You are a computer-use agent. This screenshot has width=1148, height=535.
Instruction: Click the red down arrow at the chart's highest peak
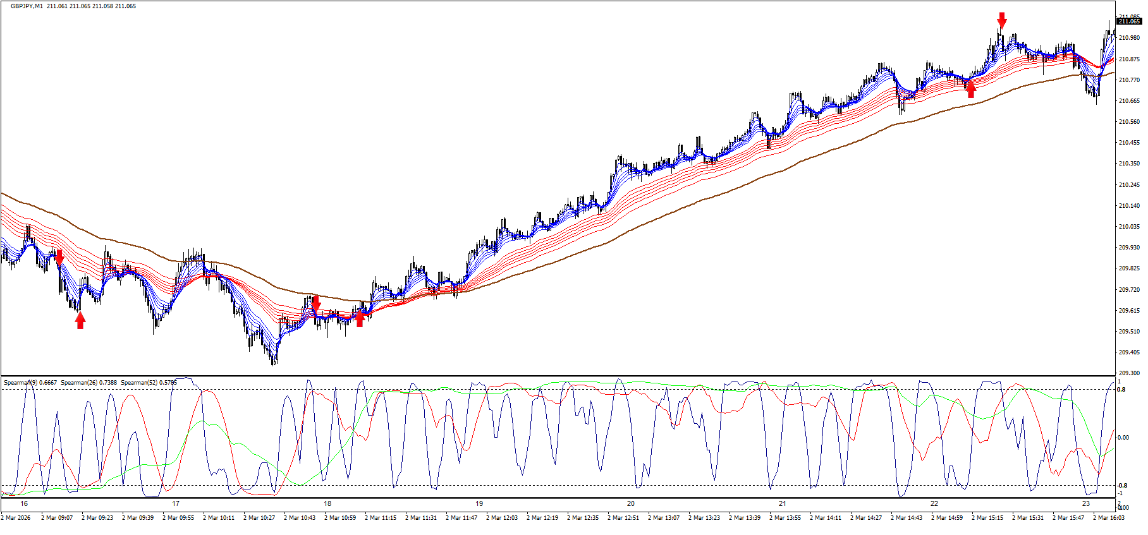coord(1002,20)
